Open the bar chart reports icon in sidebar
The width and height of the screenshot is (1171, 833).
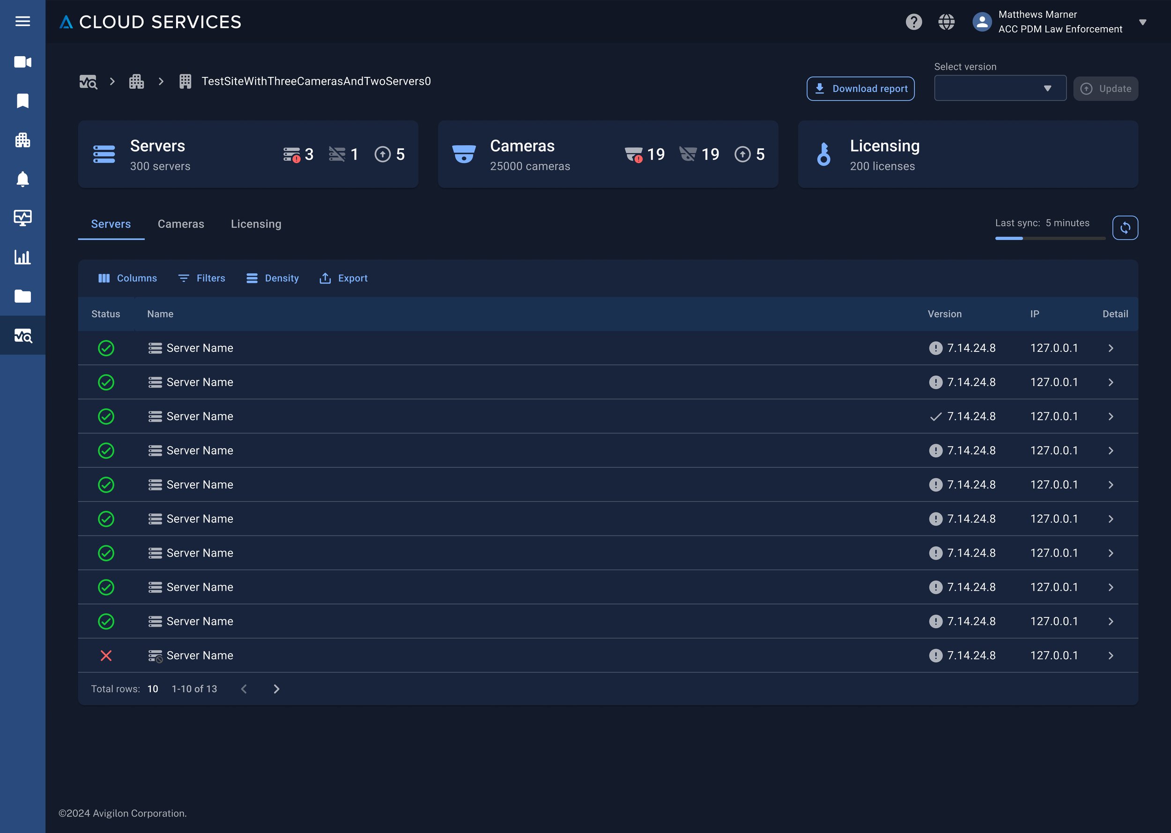[x=22, y=258]
